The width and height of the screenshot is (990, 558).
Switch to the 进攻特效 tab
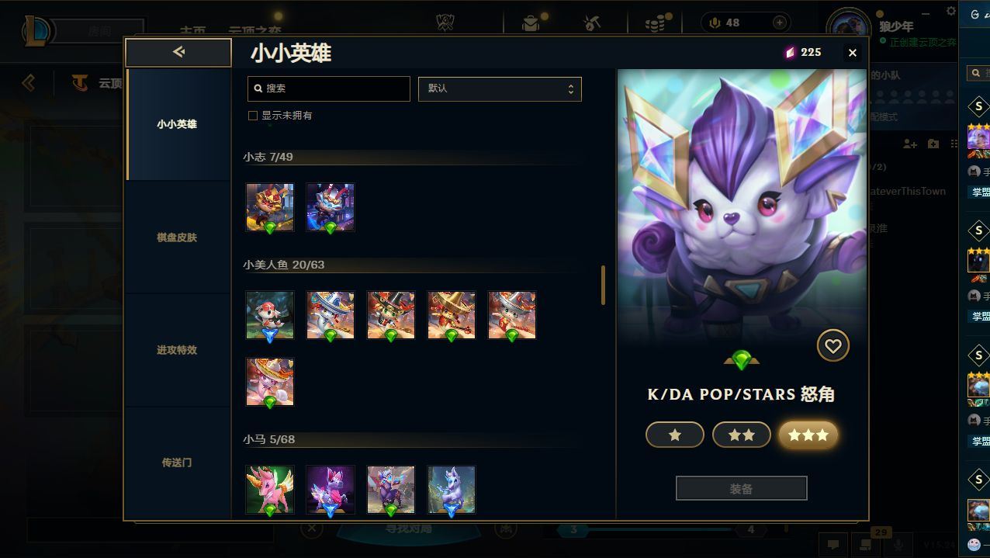178,350
